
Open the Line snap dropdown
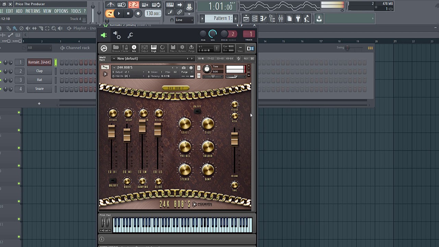coord(184,20)
